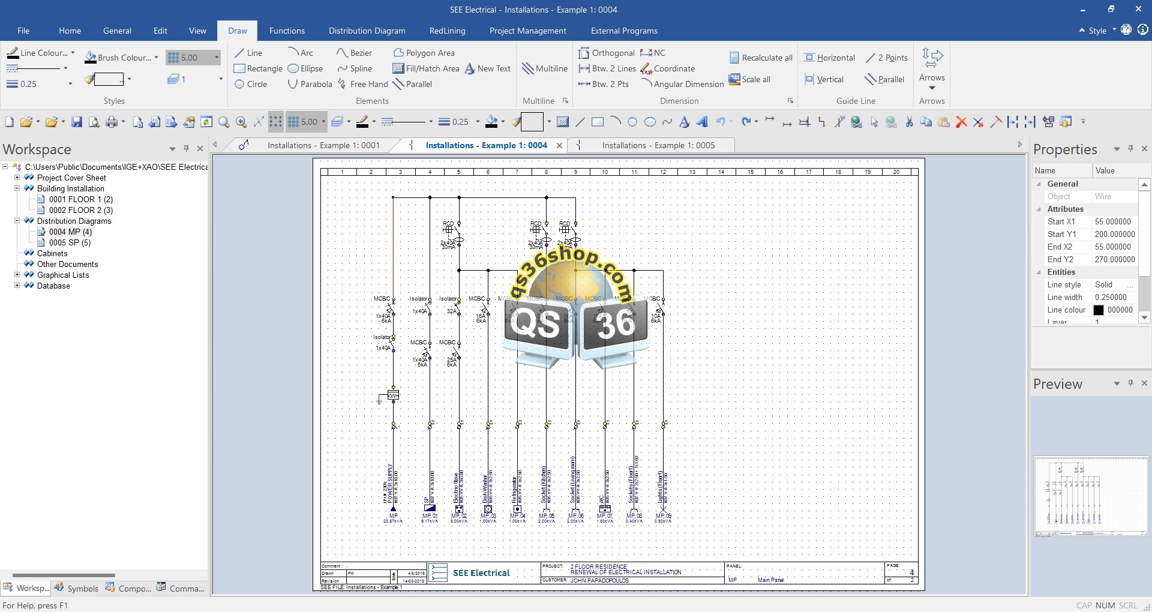
Task: Click Recalculate all button
Action: click(761, 58)
